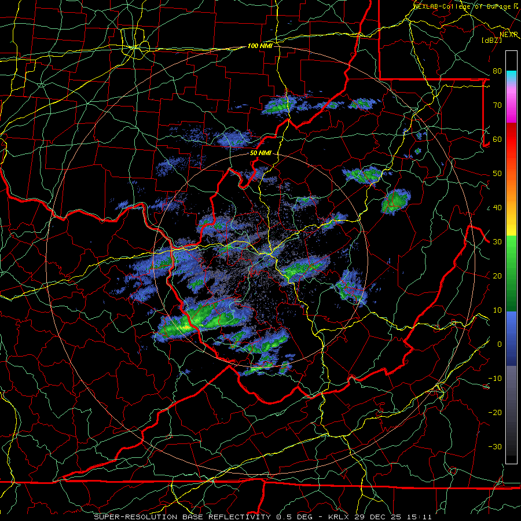The height and width of the screenshot is (521, 521).
Task: Click the [dBZ] unit label
Action: point(491,40)
